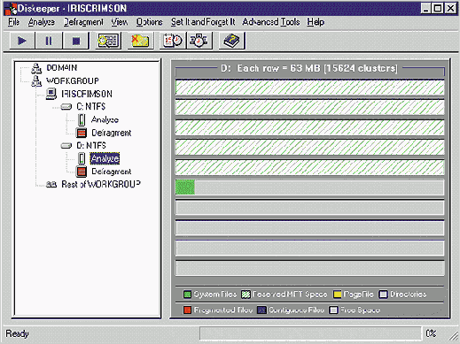Stop the current operation
Viewport: 460px width, 344px height.
pyautogui.click(x=76, y=41)
